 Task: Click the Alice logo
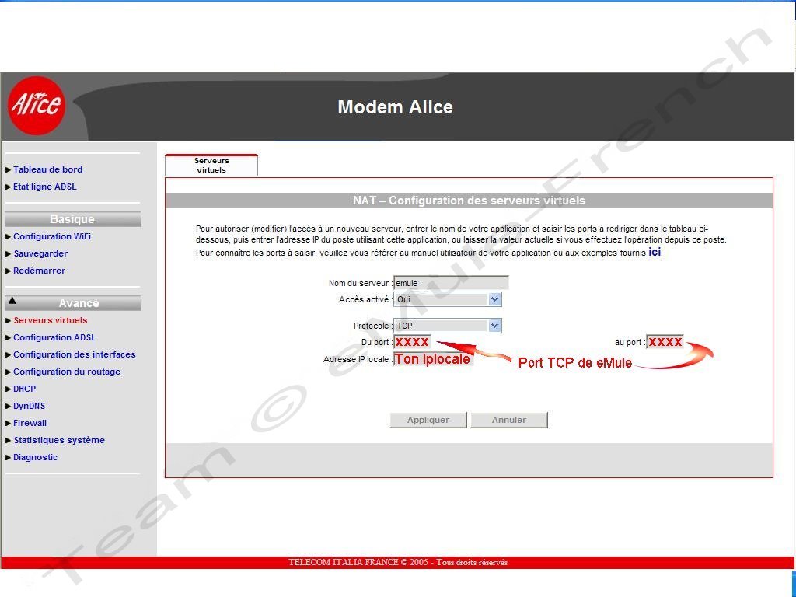pos(37,105)
